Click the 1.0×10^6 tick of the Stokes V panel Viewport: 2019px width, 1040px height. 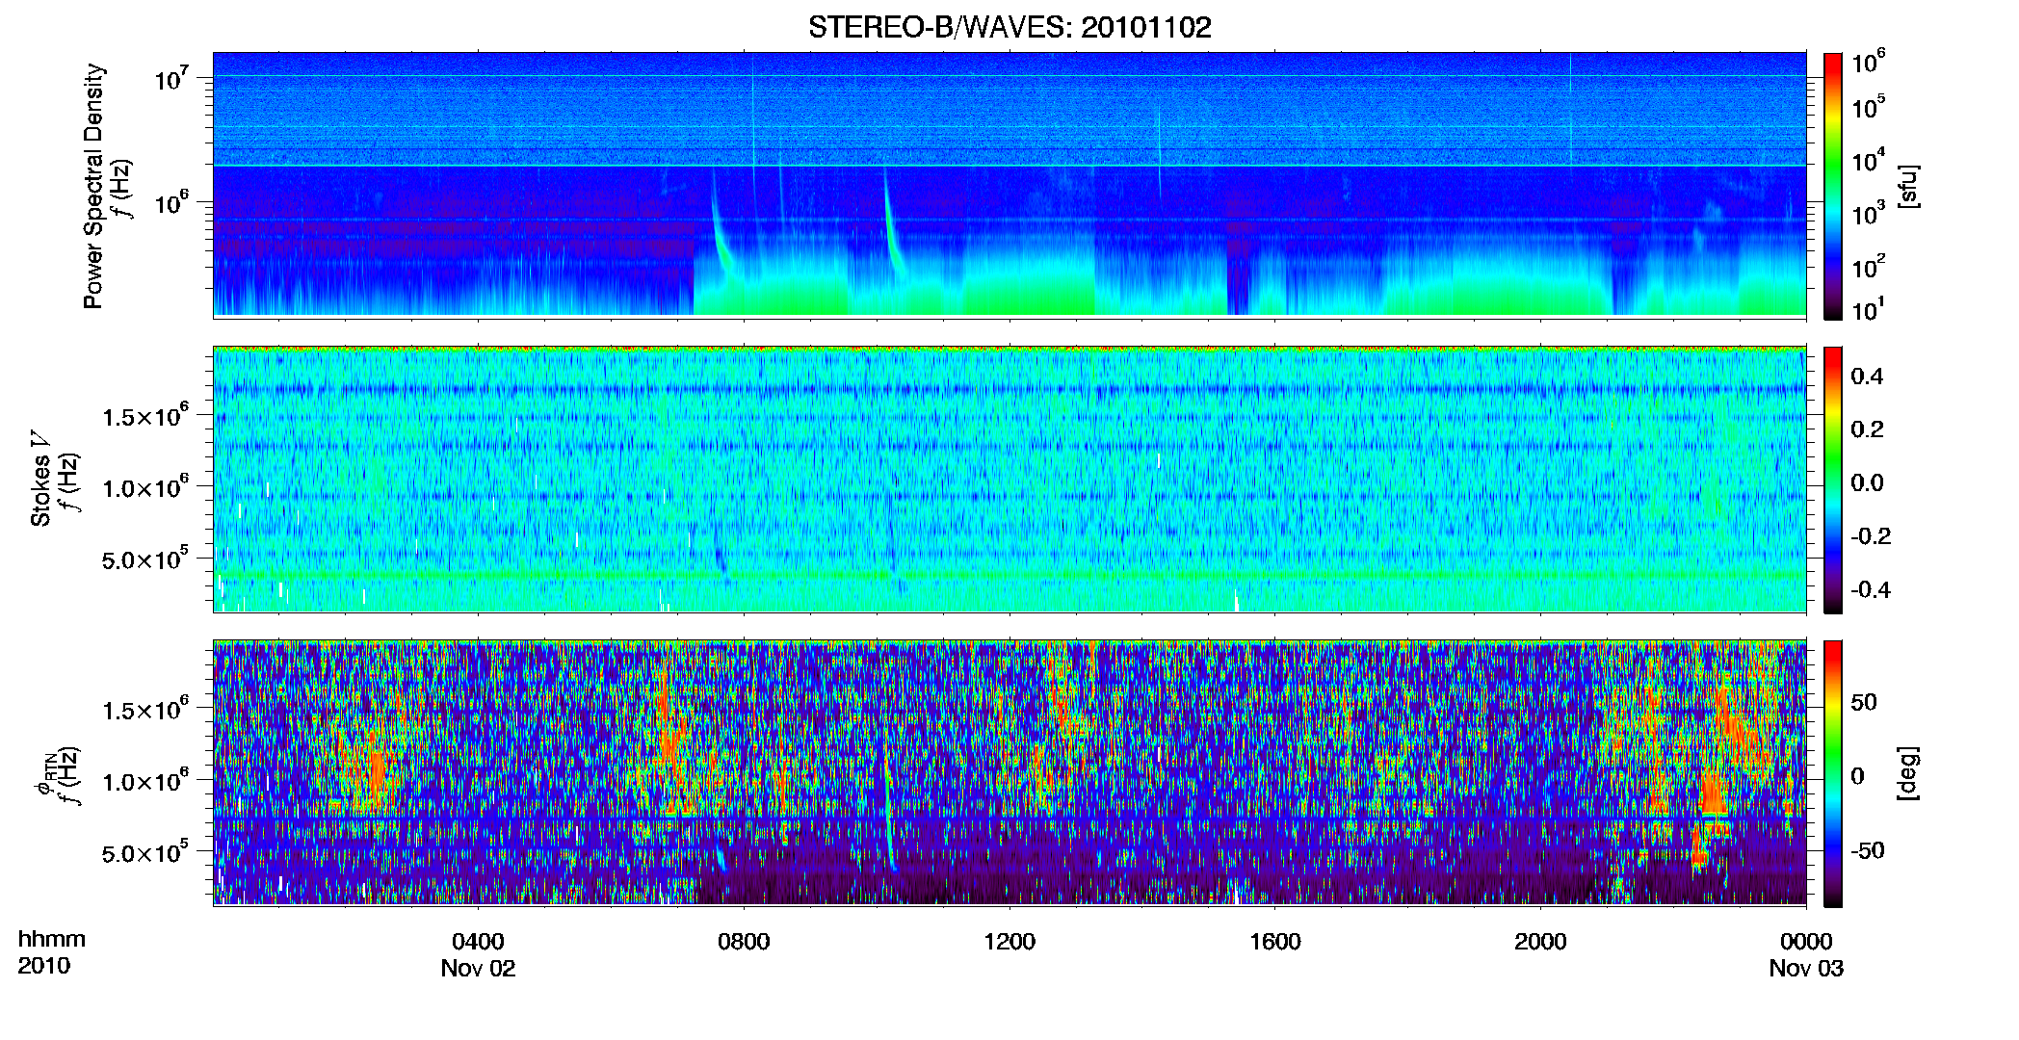tap(145, 486)
